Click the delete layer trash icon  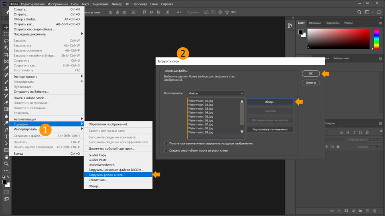[375, 210]
